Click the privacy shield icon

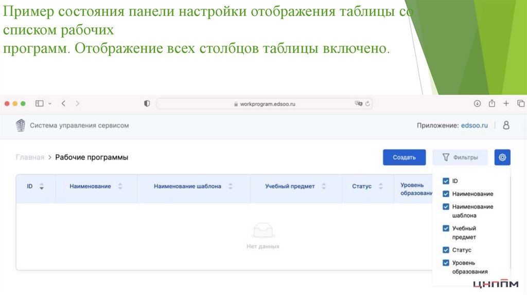[147, 104]
